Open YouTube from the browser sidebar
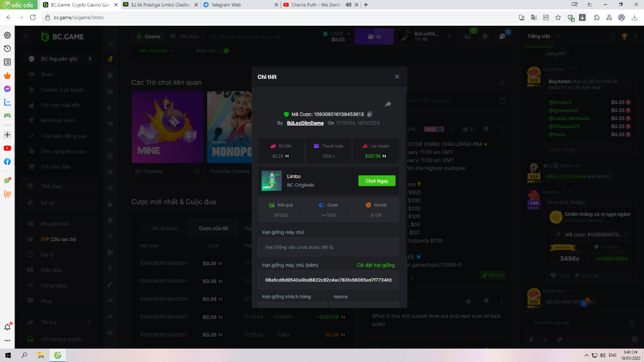Viewport: 644px width, 362px height. click(x=8, y=148)
